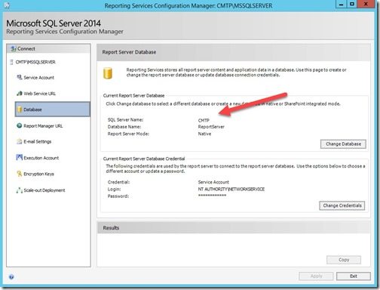Click the Results panel heading
Image resolution: width=380 pixels, height=290 pixels.
pos(111,228)
